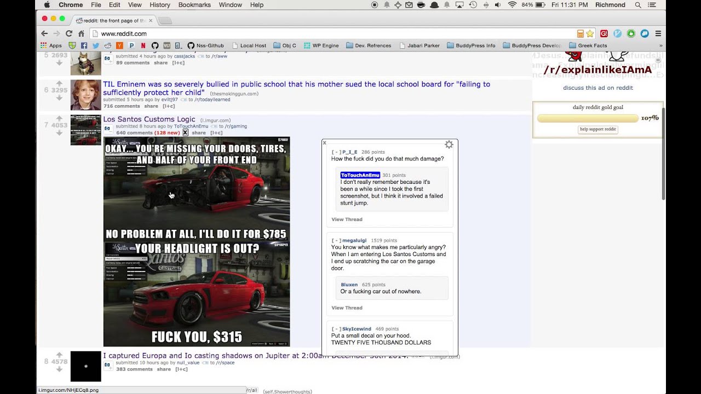Viewport: 701px width, 394px height.
Task: Click the daily reddit gold goal bar
Action: [588, 118]
